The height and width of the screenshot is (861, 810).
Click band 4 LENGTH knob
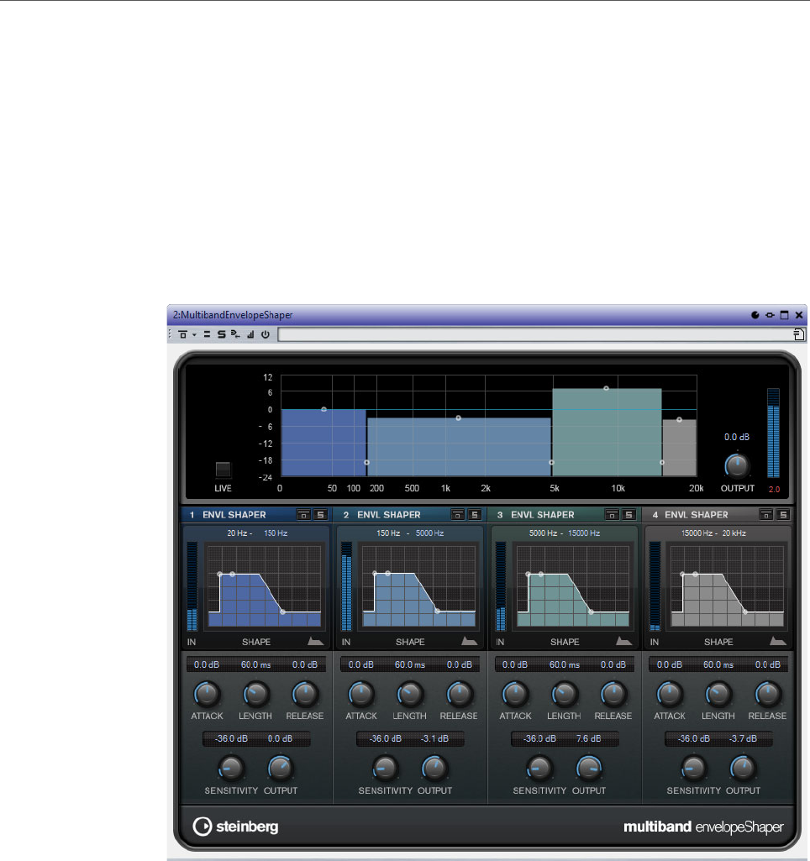pos(718,694)
